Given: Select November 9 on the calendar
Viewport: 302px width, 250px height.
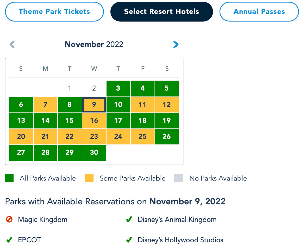Looking at the screenshot, I should coord(94,105).
